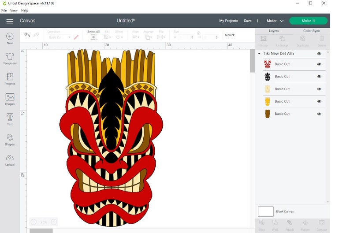Open the Shapes tool
350x233 pixels.
(x=10, y=140)
